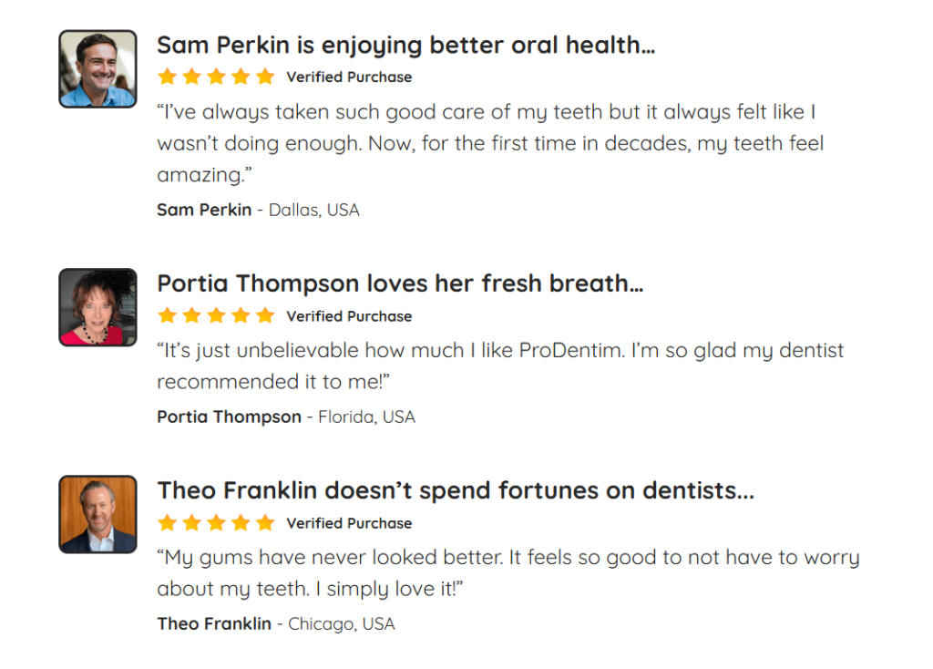Open the 'Sam Perkin is enjoying better oral health' heading
933x669 pixels.
pos(405,45)
